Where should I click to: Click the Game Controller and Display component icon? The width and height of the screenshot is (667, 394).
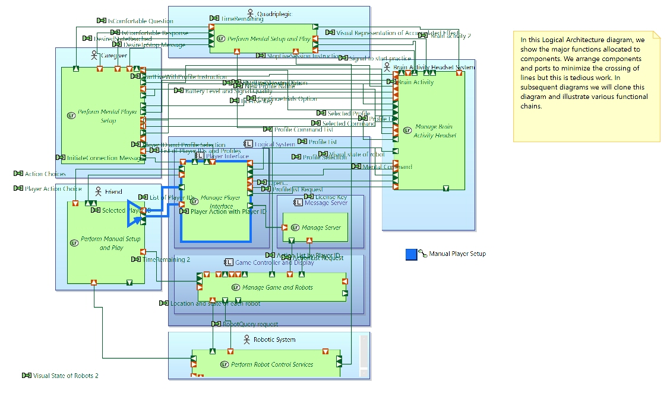click(x=229, y=262)
